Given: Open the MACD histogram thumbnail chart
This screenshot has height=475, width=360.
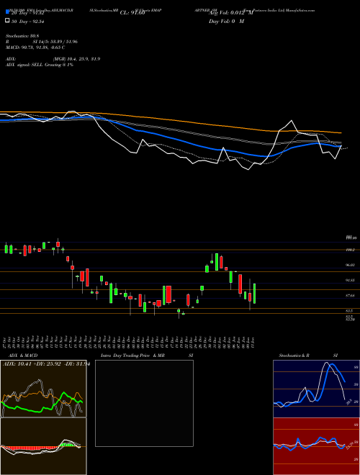Looking at the screenshot, I should click(43, 446).
